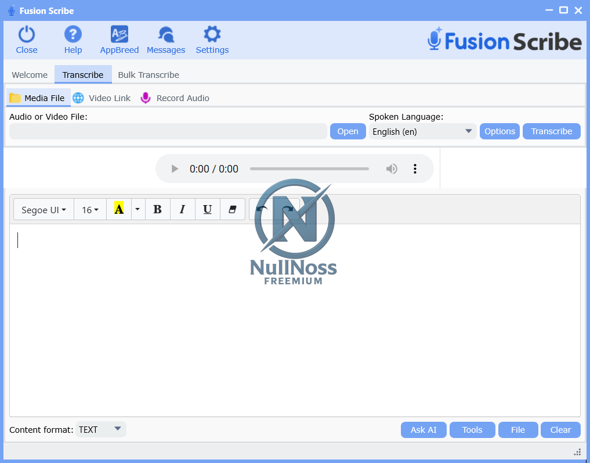Viewport: 590px width, 463px height.
Task: Toggle bold formatting in editor
Action: 157,210
